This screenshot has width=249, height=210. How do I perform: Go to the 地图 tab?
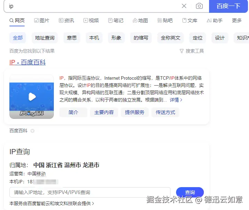pos(140,20)
